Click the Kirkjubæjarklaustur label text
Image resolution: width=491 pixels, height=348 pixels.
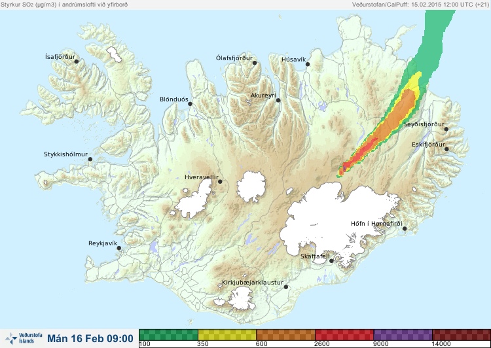253,283
